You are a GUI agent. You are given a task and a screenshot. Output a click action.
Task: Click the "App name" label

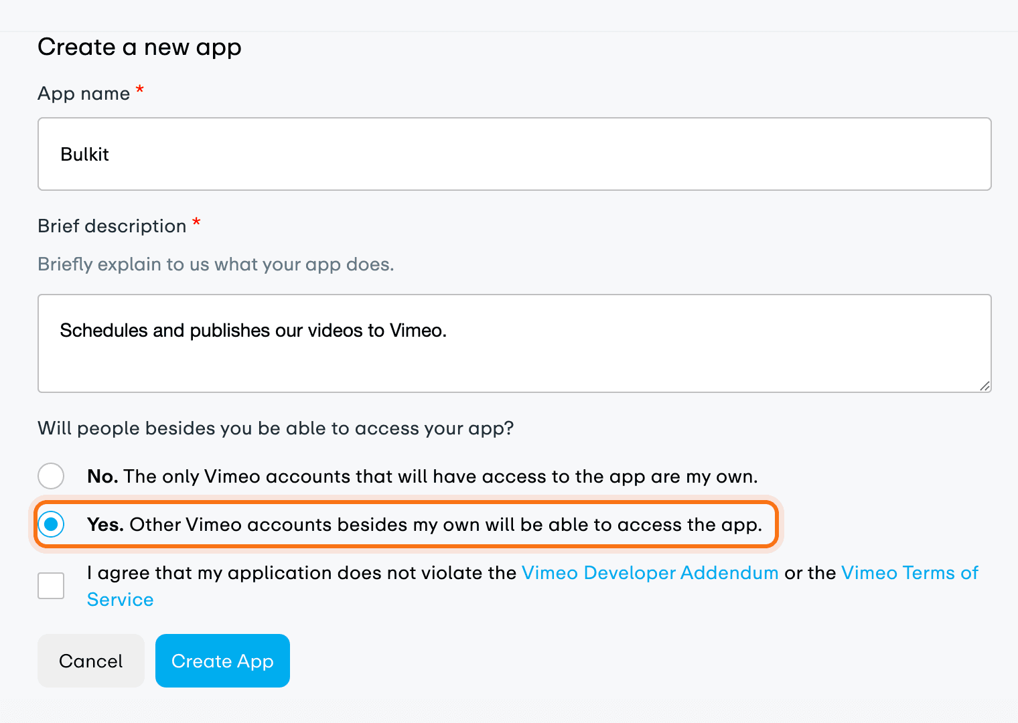point(84,94)
